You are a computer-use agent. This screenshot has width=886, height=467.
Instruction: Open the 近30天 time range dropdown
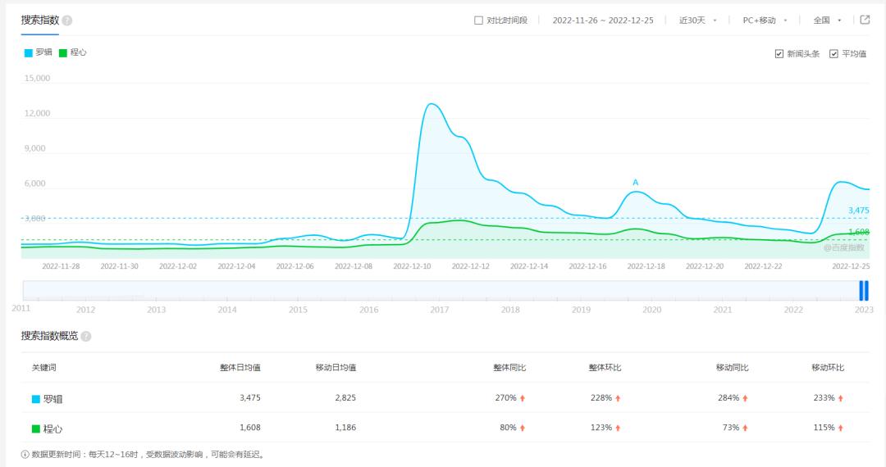tap(697, 20)
